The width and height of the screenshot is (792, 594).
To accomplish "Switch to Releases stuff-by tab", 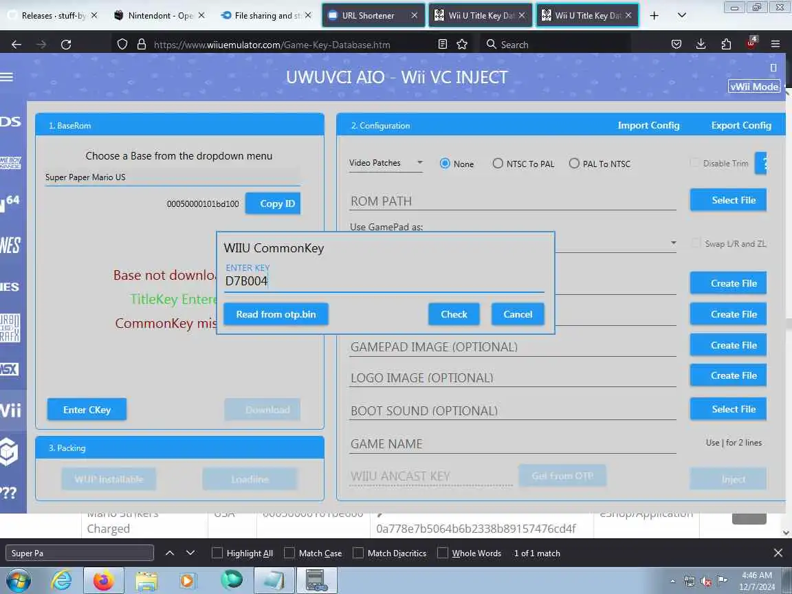I will point(52,16).
